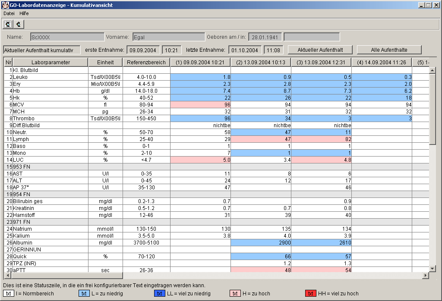Click the dark blue 'viel zu niedrig' swatch
This screenshot has width=442, height=301.
160,293
